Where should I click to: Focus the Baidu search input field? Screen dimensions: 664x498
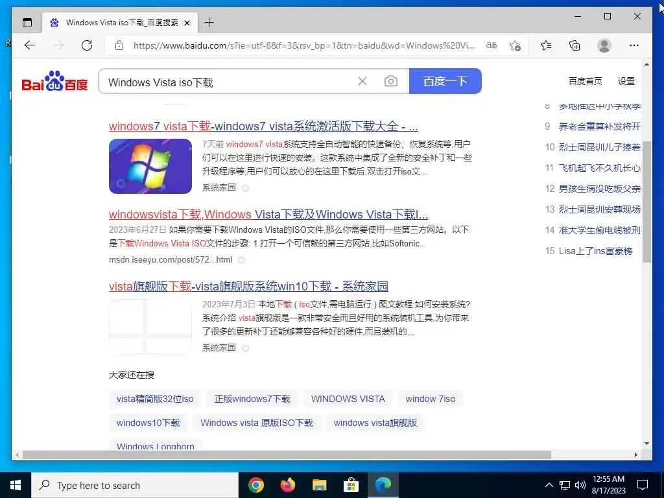(x=229, y=82)
